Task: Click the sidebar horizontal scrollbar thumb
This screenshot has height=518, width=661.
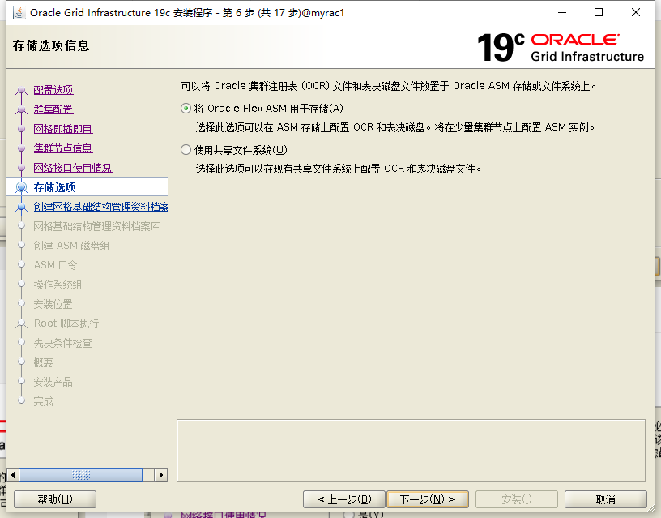Action: 81,475
